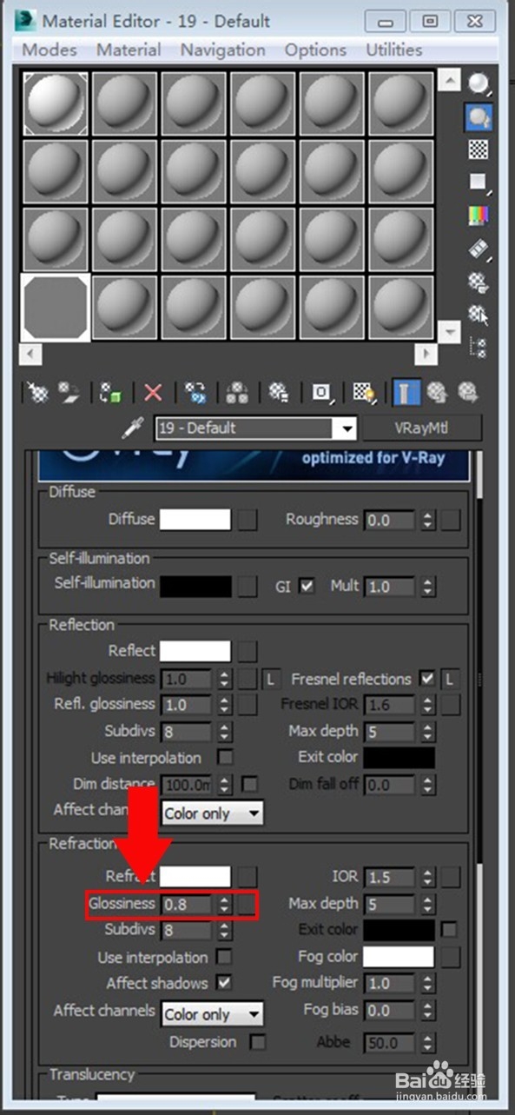Image resolution: width=515 pixels, height=1115 pixels.
Task: Toggle the checkbox next to refraction Exit color
Action: coord(448,930)
